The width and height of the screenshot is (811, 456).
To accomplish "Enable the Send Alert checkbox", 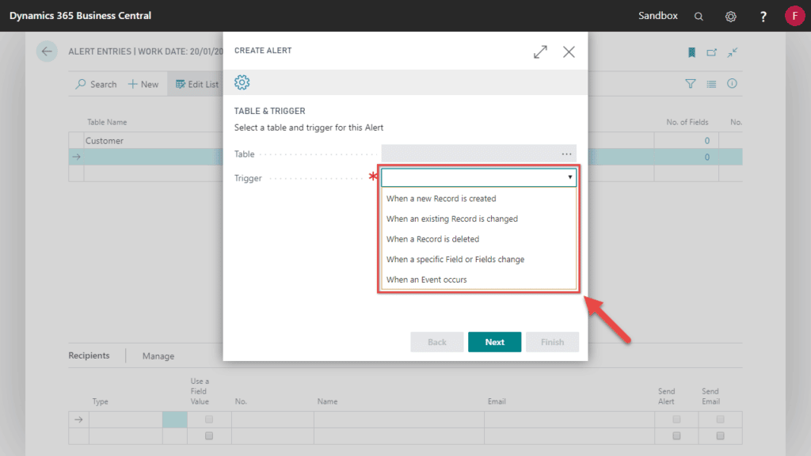I will pyautogui.click(x=676, y=420).
